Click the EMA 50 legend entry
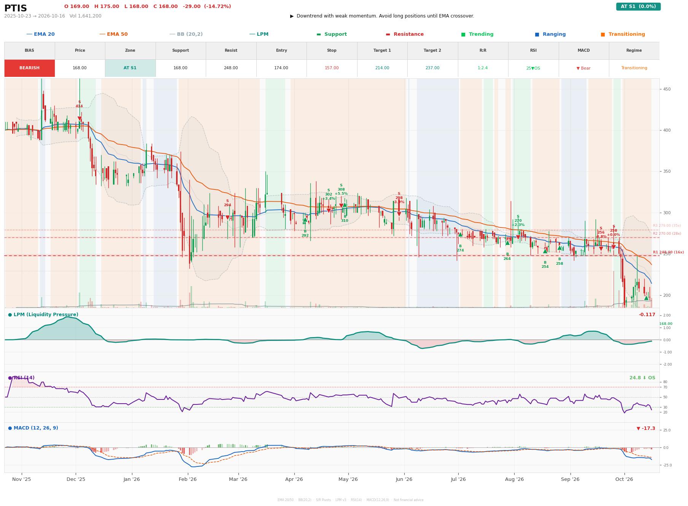This screenshot has width=688, height=506. (113, 34)
